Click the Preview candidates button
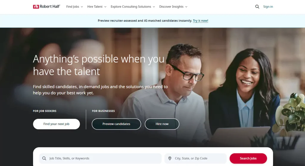 pos(116,124)
